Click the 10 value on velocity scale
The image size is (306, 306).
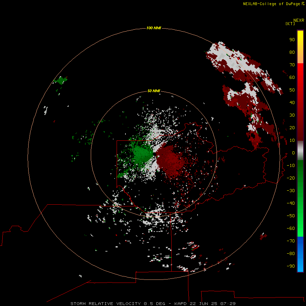(292, 140)
